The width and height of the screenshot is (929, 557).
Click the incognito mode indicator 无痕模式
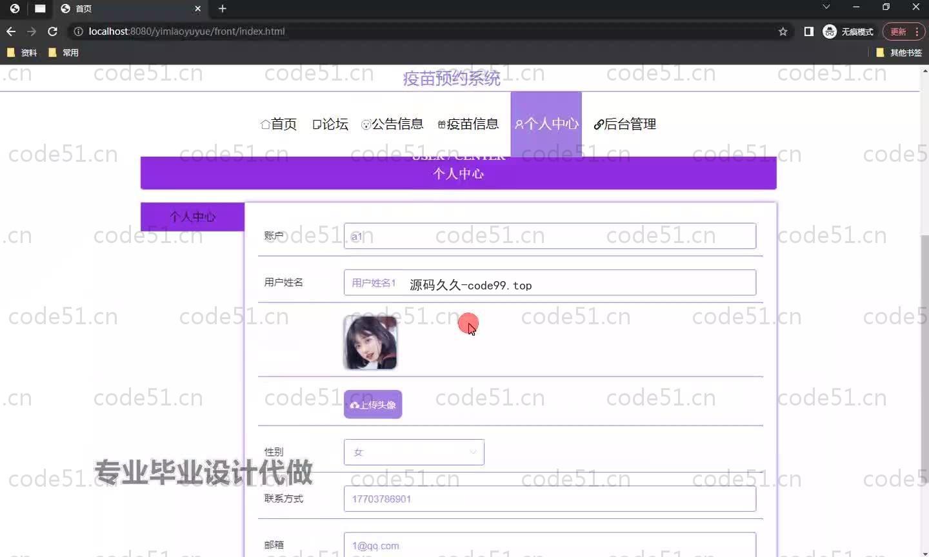848,31
